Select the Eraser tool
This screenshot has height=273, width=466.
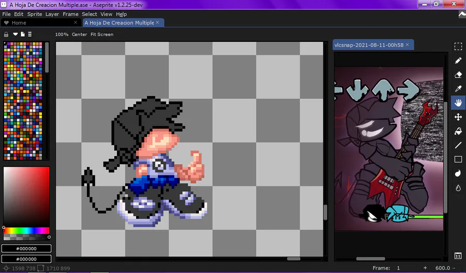coord(458,75)
